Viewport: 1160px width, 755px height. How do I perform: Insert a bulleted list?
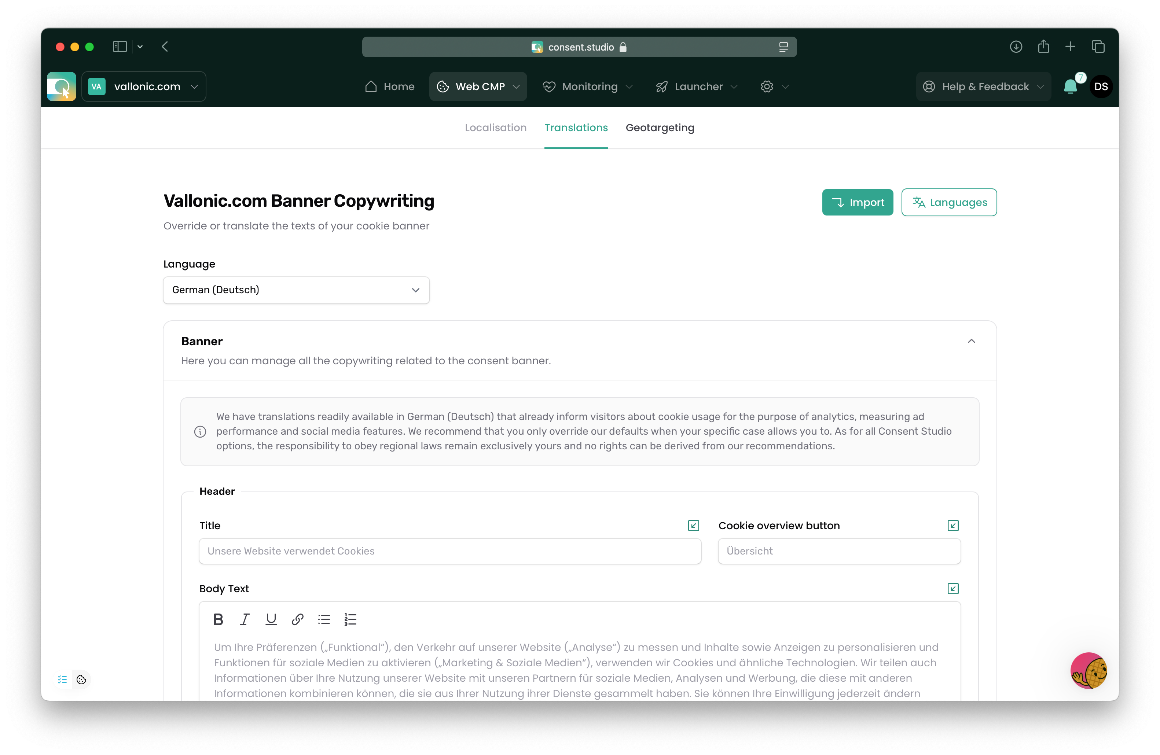click(x=324, y=619)
